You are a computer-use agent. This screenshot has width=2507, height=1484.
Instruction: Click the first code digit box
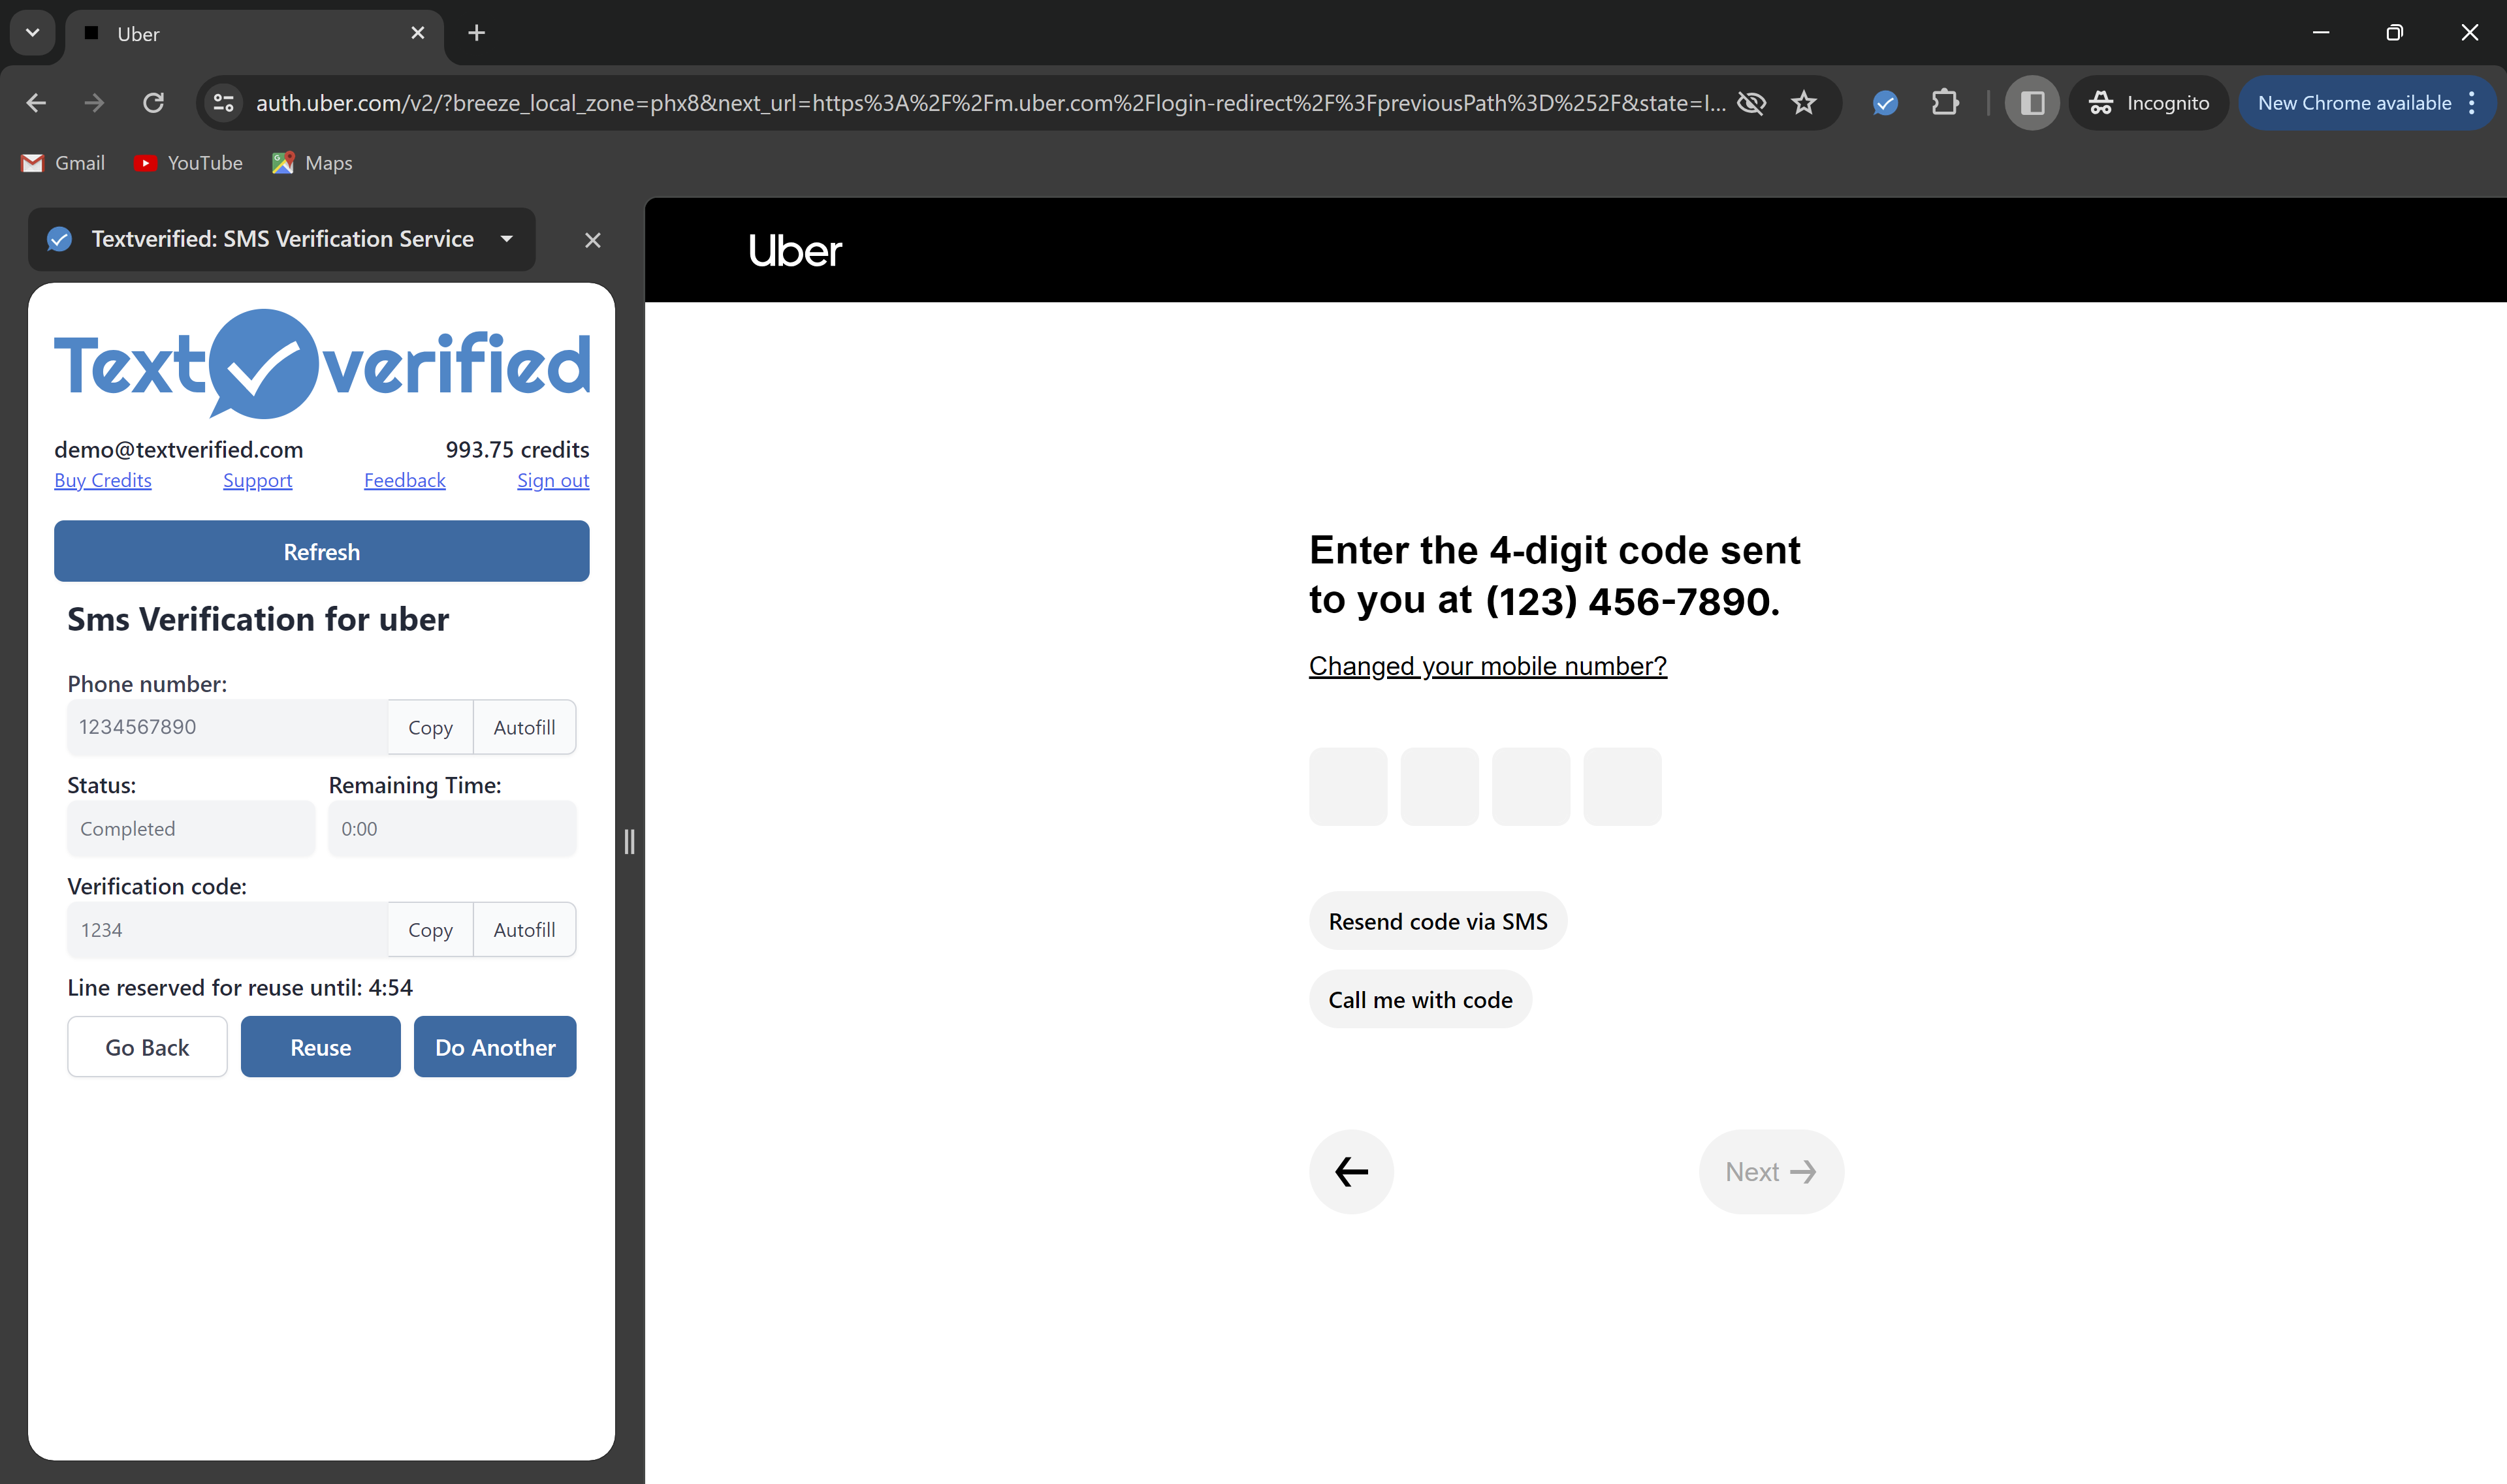tap(1348, 786)
